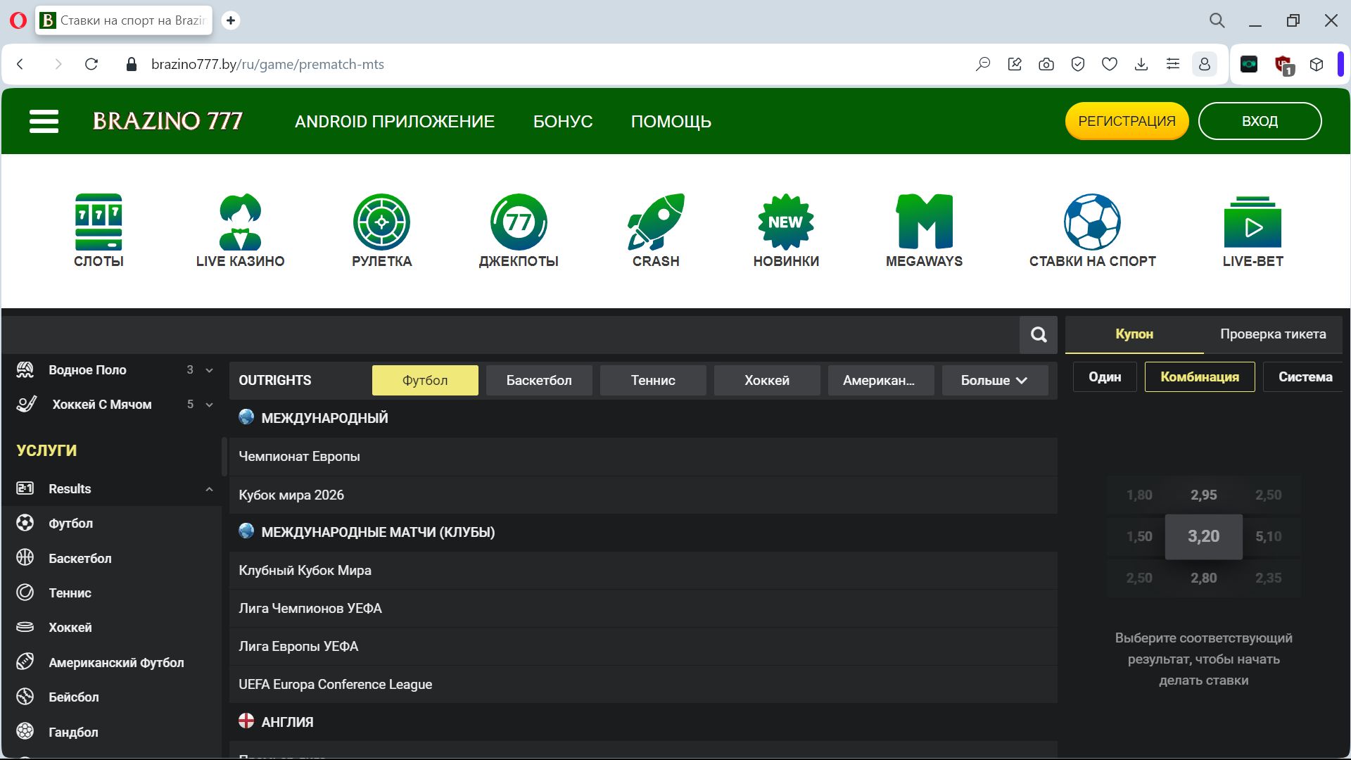Open Клубный Кубок Мира league row
Image resolution: width=1351 pixels, height=760 pixels.
(x=643, y=570)
